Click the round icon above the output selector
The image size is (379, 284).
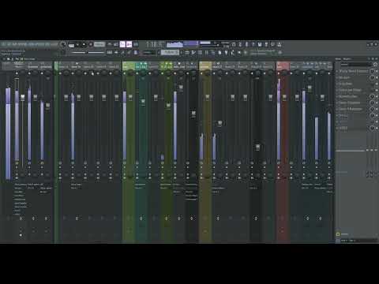coord(338,234)
